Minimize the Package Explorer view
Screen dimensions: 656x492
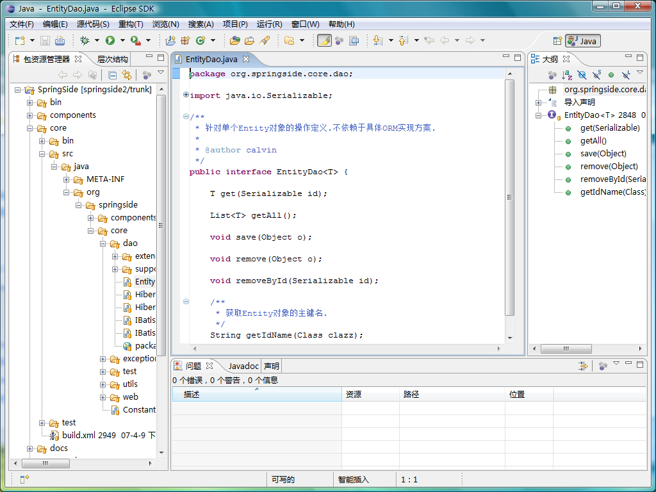(x=149, y=56)
